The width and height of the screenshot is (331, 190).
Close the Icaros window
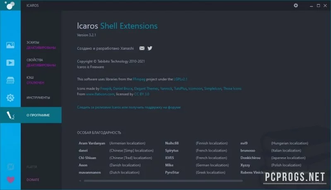click(325, 6)
